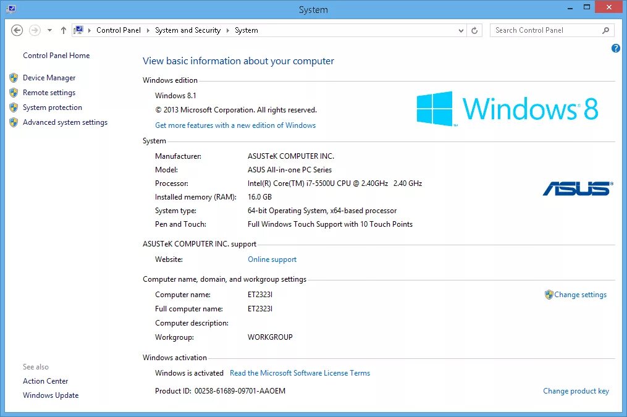Open Remote settings

[49, 93]
